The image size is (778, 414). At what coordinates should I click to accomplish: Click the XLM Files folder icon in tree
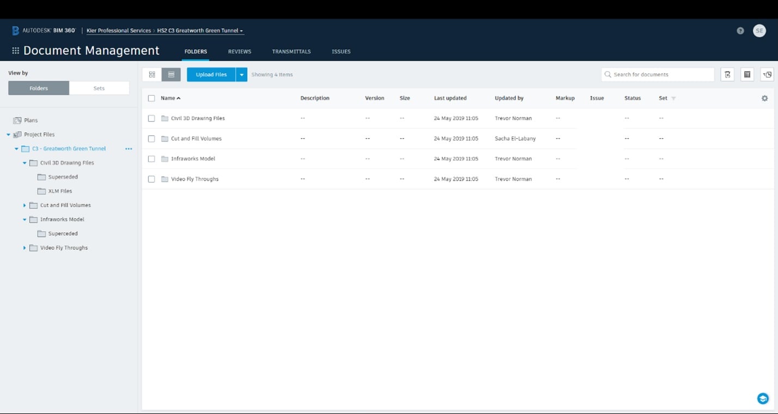pyautogui.click(x=41, y=191)
